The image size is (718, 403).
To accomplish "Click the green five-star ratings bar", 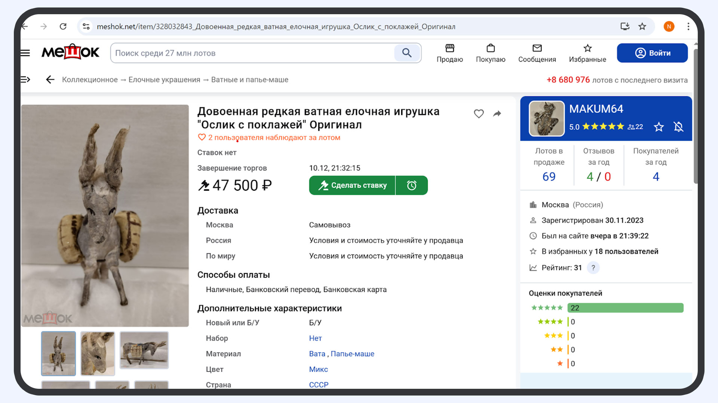I will [x=625, y=308].
